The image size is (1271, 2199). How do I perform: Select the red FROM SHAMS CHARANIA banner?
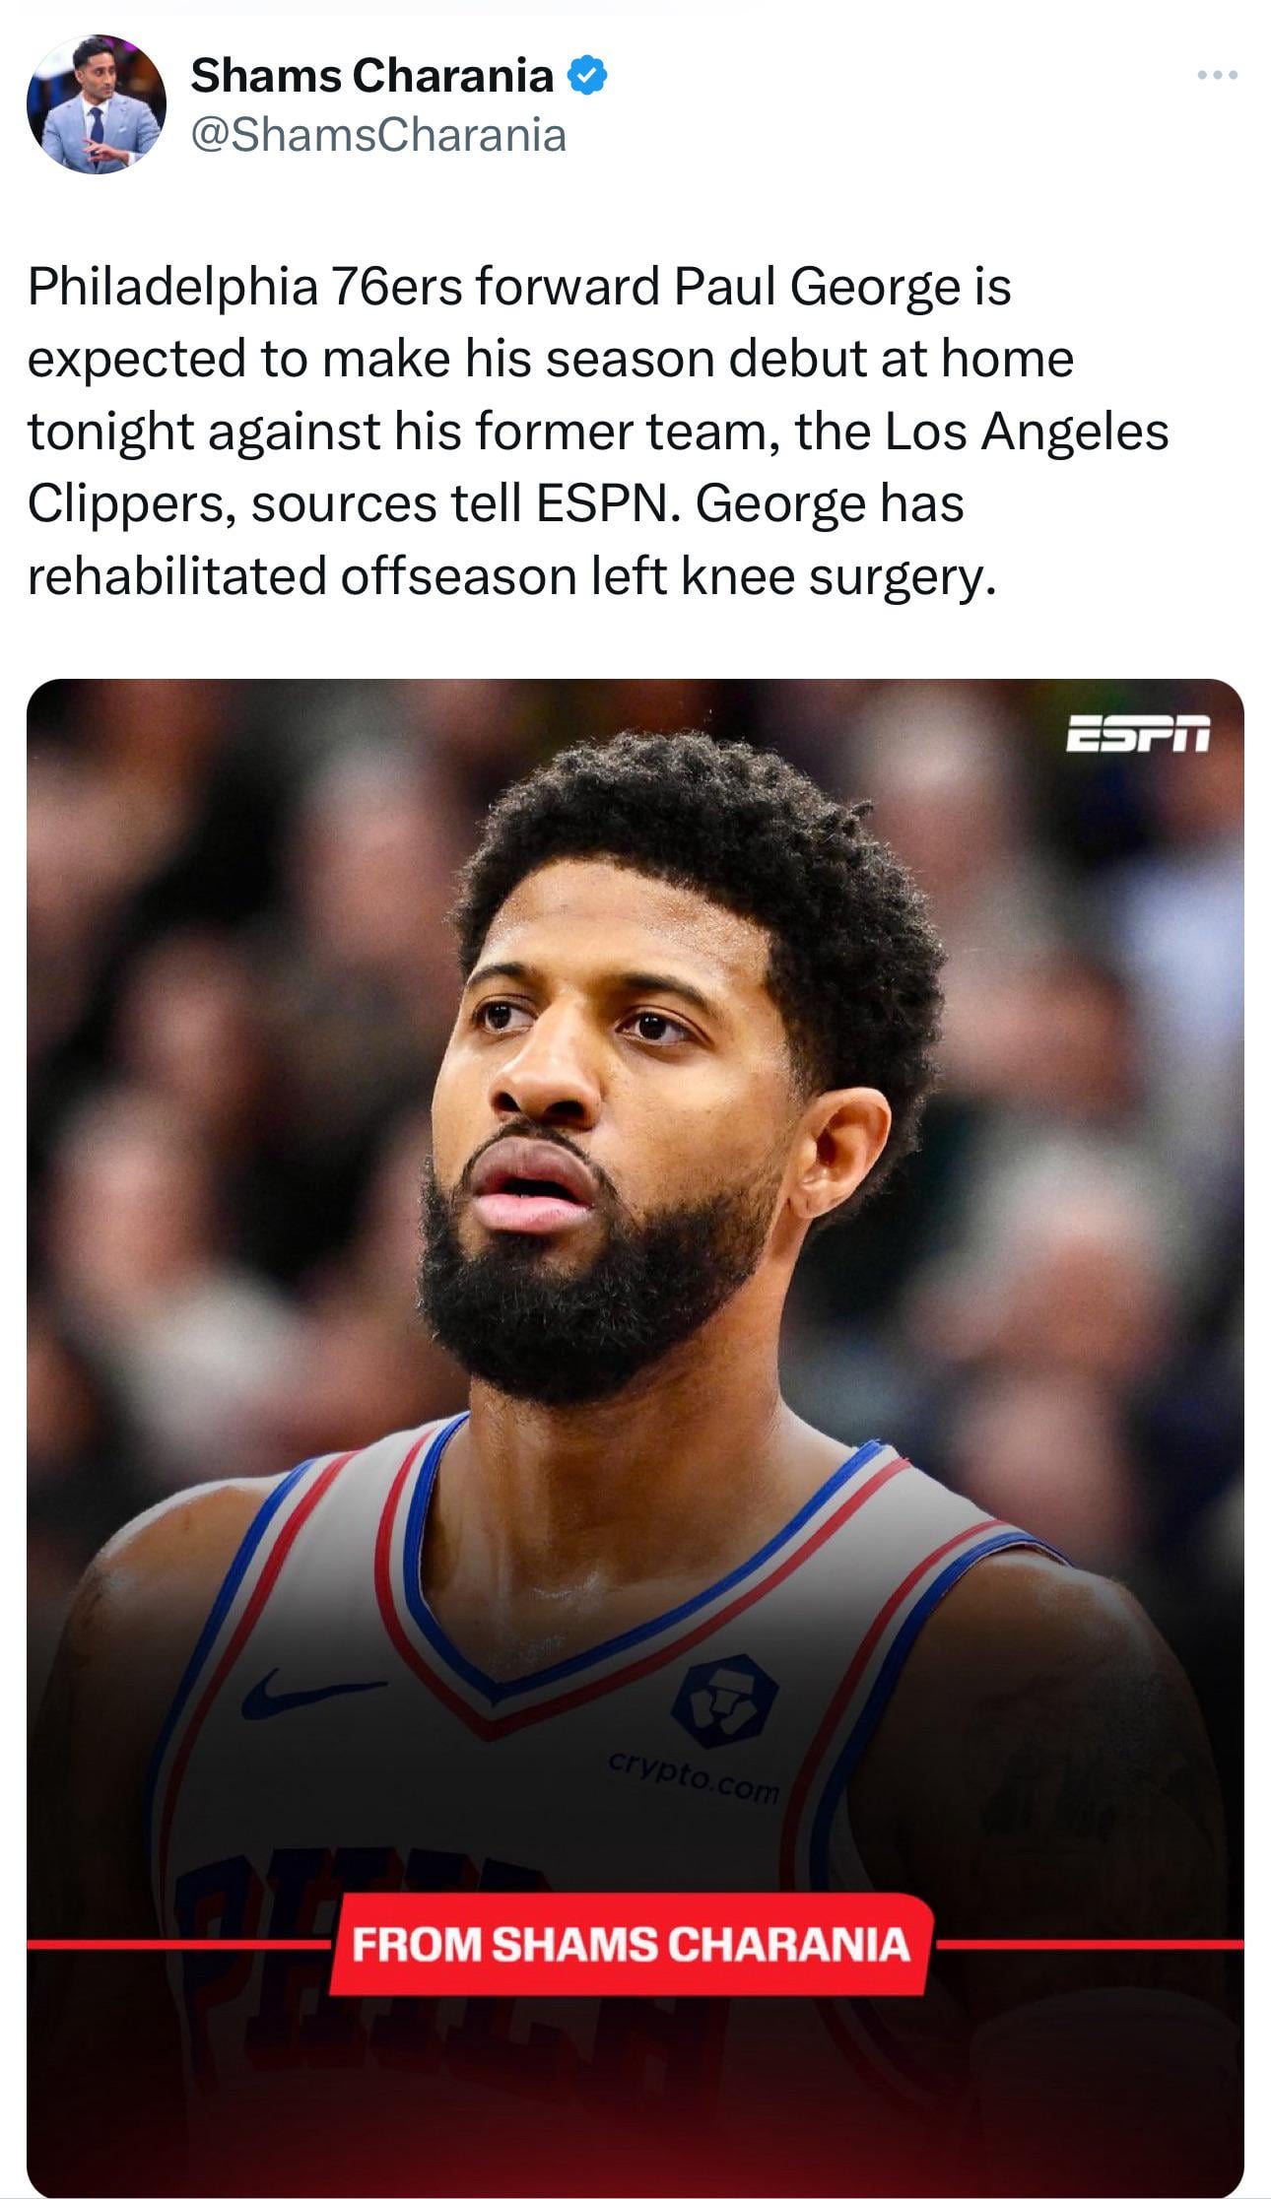click(x=631, y=1945)
